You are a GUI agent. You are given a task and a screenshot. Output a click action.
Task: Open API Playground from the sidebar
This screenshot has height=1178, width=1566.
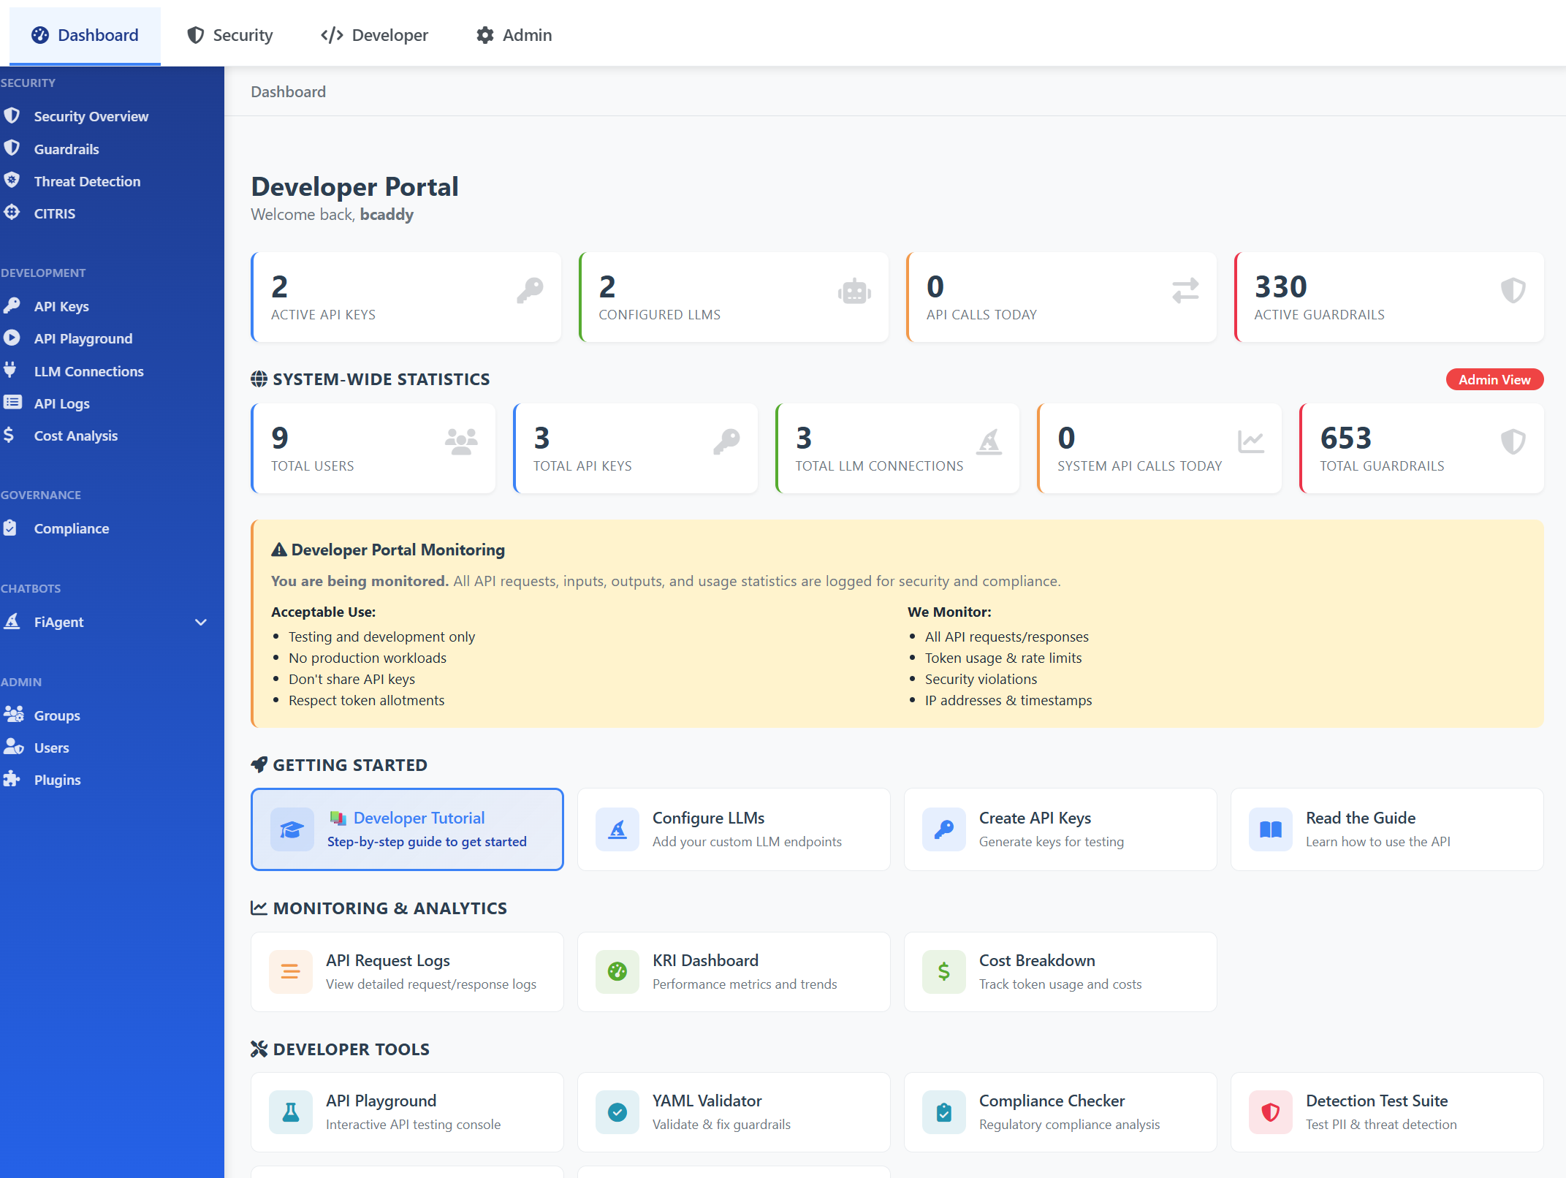click(83, 338)
